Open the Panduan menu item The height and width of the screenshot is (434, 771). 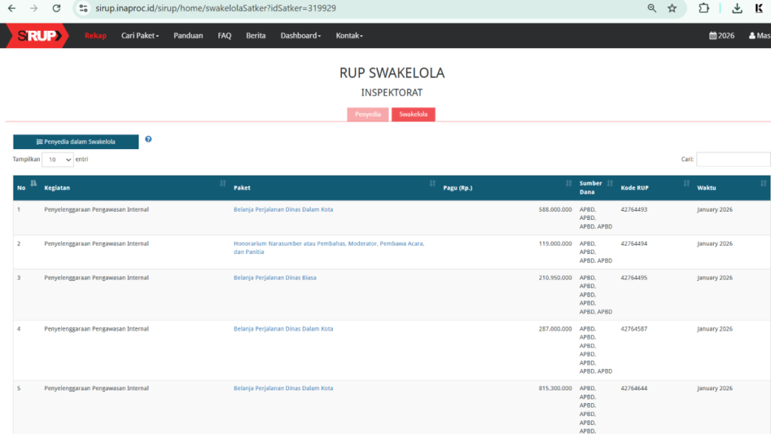[188, 35]
